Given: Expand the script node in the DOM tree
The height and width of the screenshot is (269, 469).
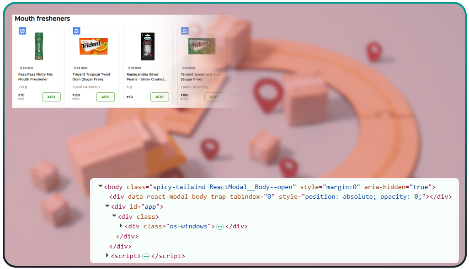Looking at the screenshot, I should point(106,256).
